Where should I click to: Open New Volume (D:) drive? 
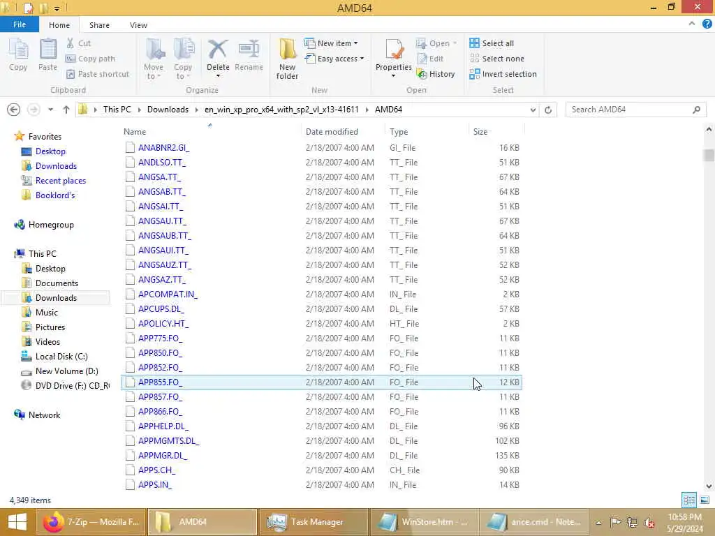point(66,371)
